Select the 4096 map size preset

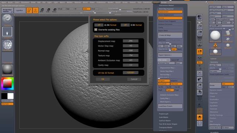[x=179, y=46]
